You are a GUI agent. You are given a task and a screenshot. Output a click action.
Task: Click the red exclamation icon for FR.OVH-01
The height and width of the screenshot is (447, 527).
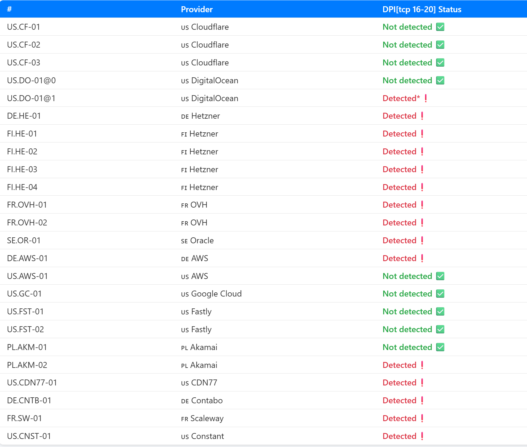coord(422,205)
